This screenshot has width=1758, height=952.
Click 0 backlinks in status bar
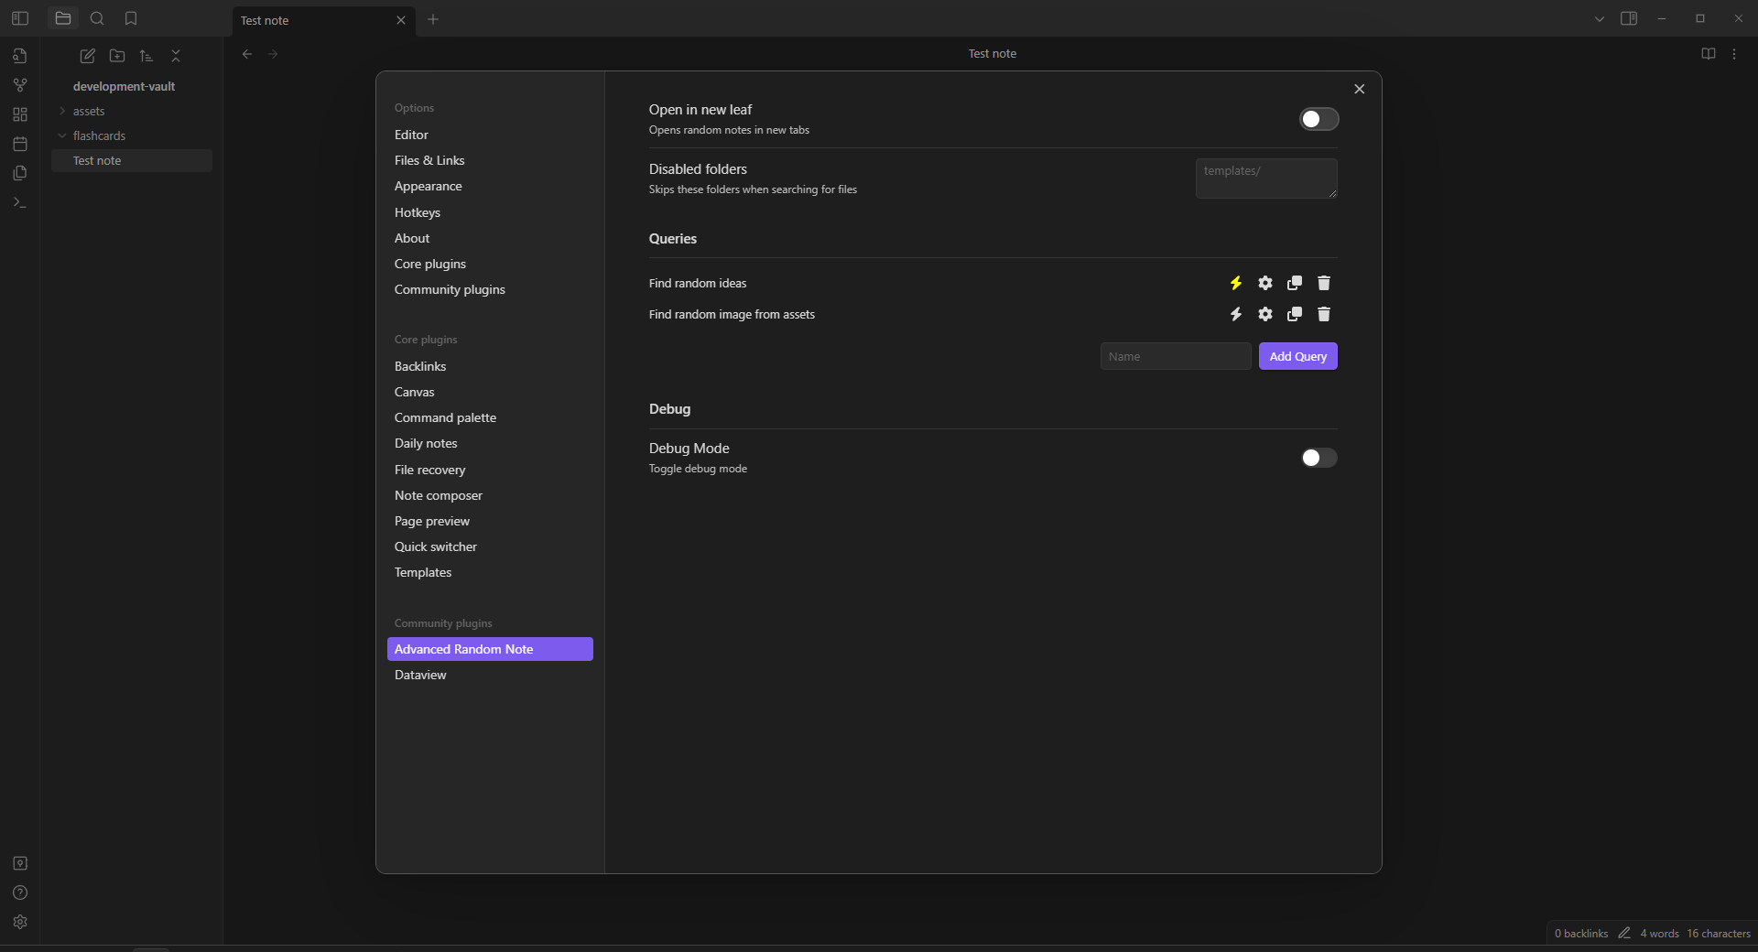click(x=1581, y=934)
